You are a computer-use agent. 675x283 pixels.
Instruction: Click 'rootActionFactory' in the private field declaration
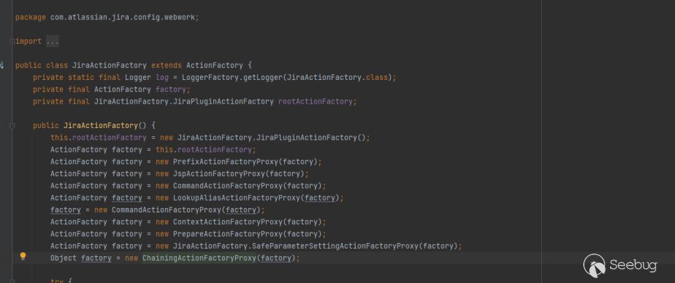click(x=316, y=102)
